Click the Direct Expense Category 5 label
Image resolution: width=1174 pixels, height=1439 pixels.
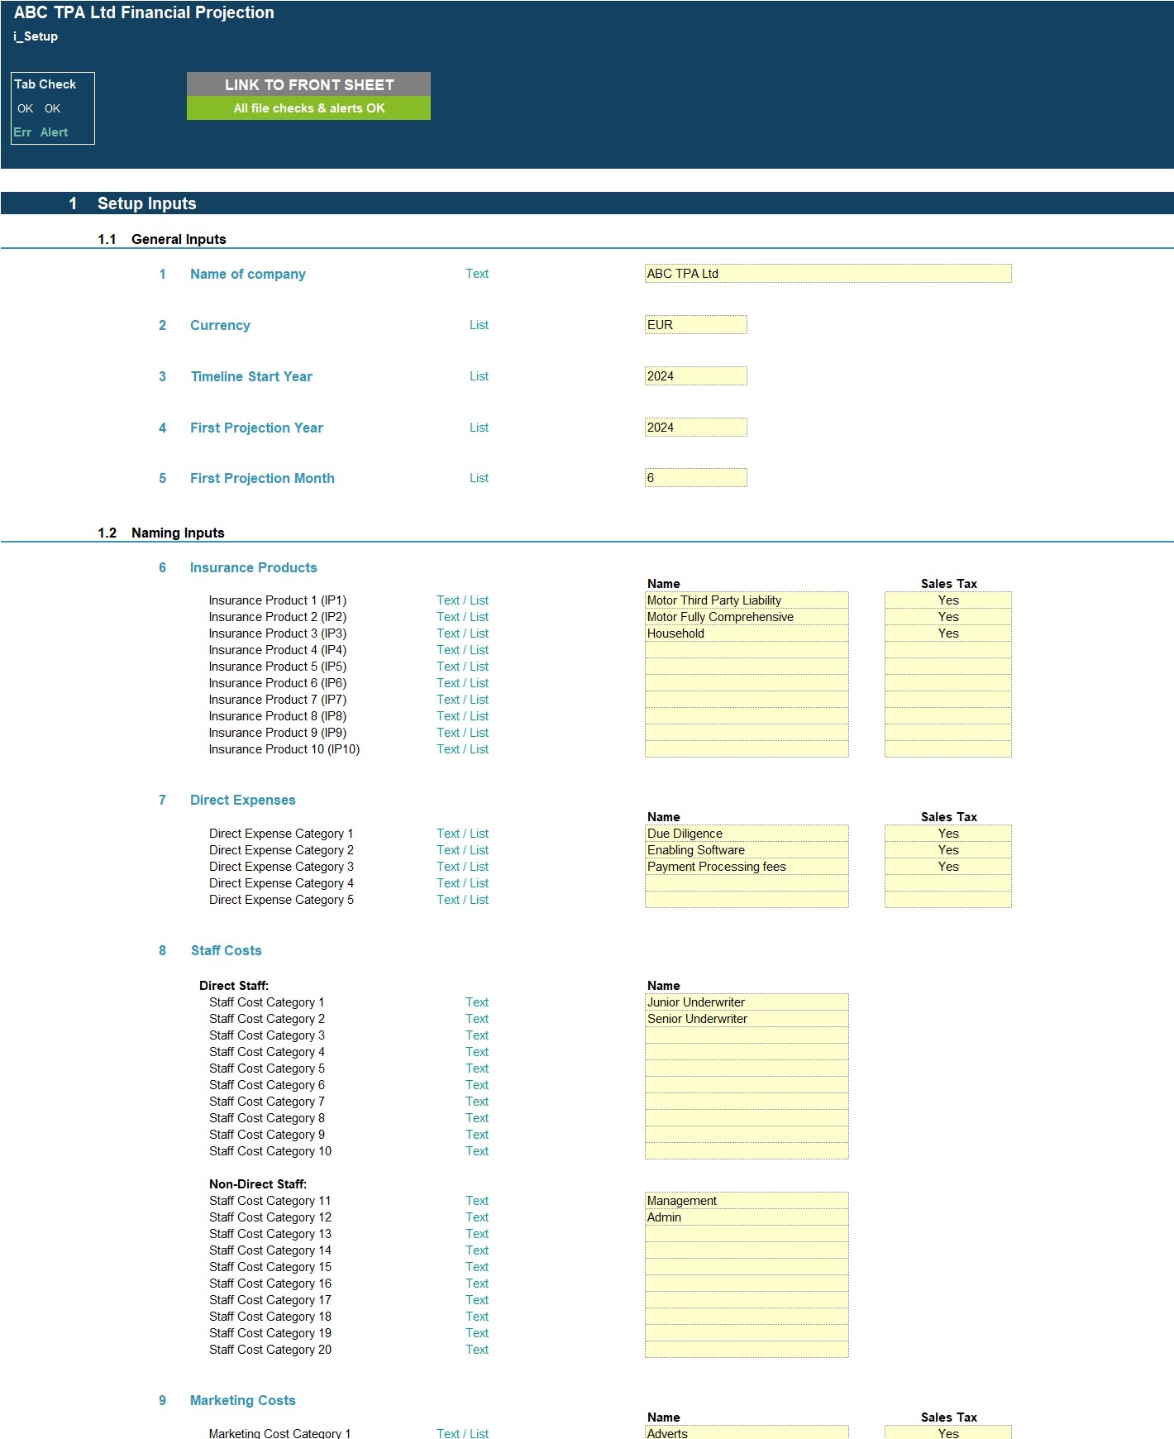pyautogui.click(x=281, y=900)
